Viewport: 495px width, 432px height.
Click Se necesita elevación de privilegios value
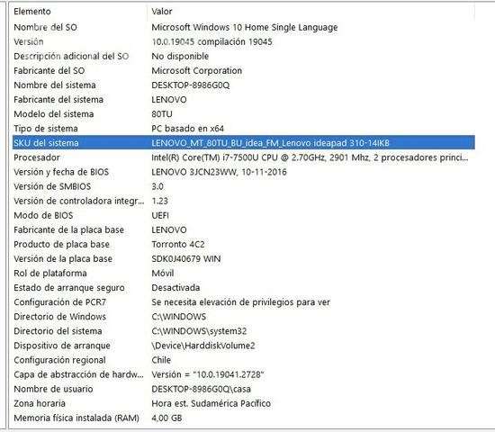(x=240, y=302)
